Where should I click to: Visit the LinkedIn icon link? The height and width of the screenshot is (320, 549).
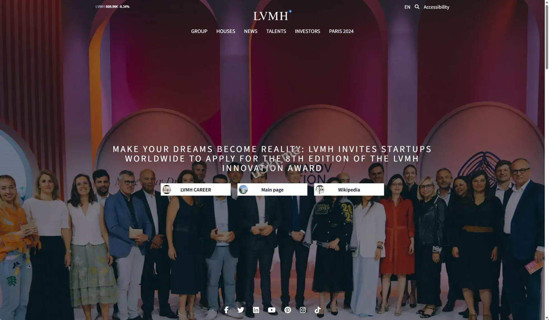pos(256,310)
